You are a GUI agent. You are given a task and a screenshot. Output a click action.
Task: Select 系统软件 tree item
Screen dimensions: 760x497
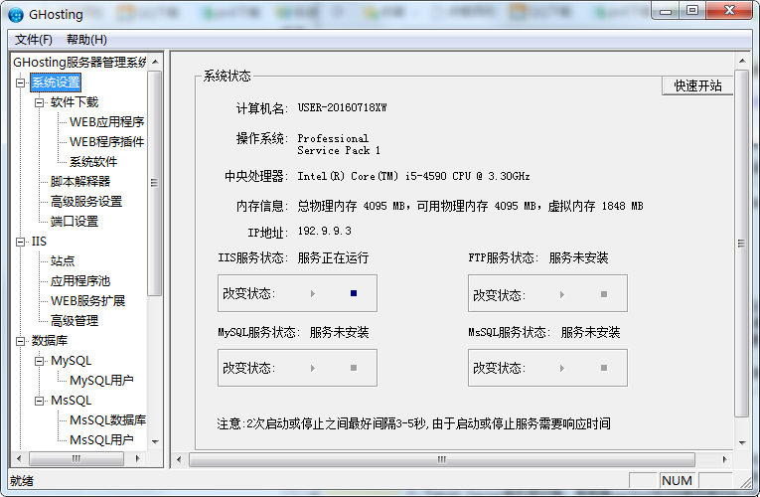pos(93,162)
